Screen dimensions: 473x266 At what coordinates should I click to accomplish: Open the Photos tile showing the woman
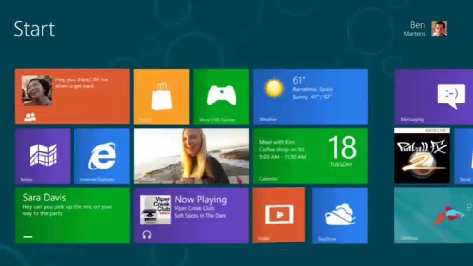pos(190,156)
